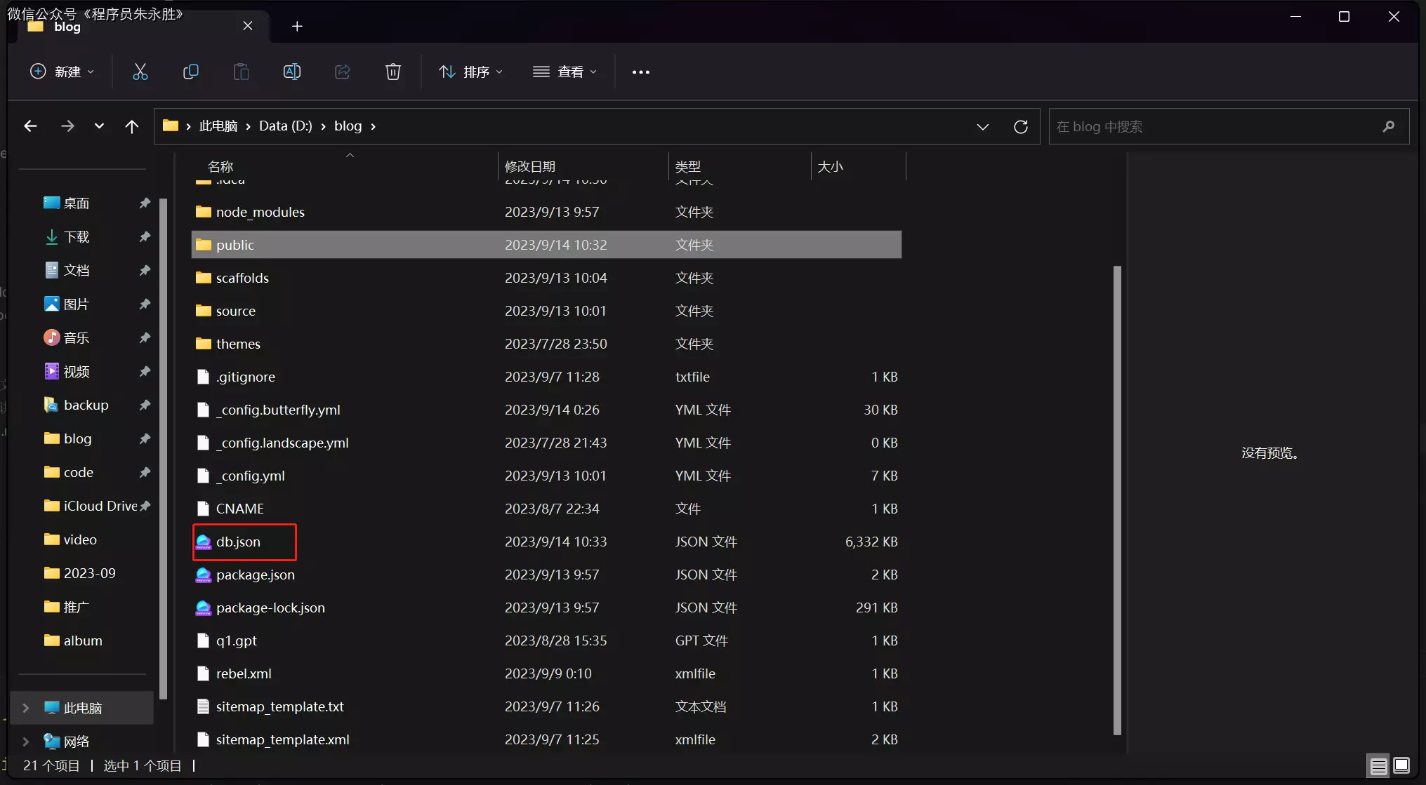The height and width of the screenshot is (785, 1426).
Task: Click the Refresh icon beside address bar
Action: click(x=1021, y=126)
